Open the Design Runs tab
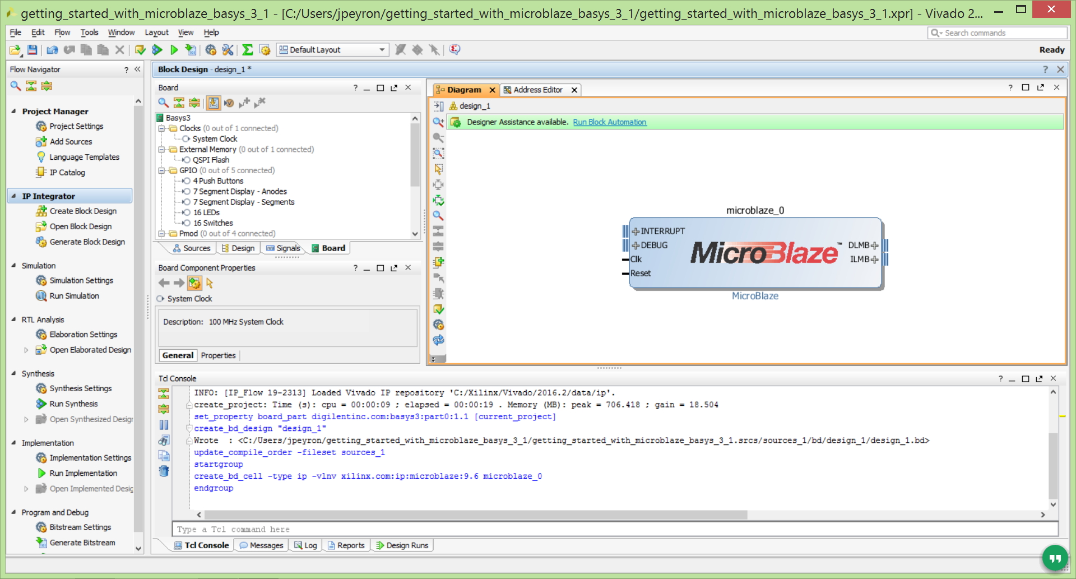This screenshot has width=1076, height=579. [x=402, y=545]
